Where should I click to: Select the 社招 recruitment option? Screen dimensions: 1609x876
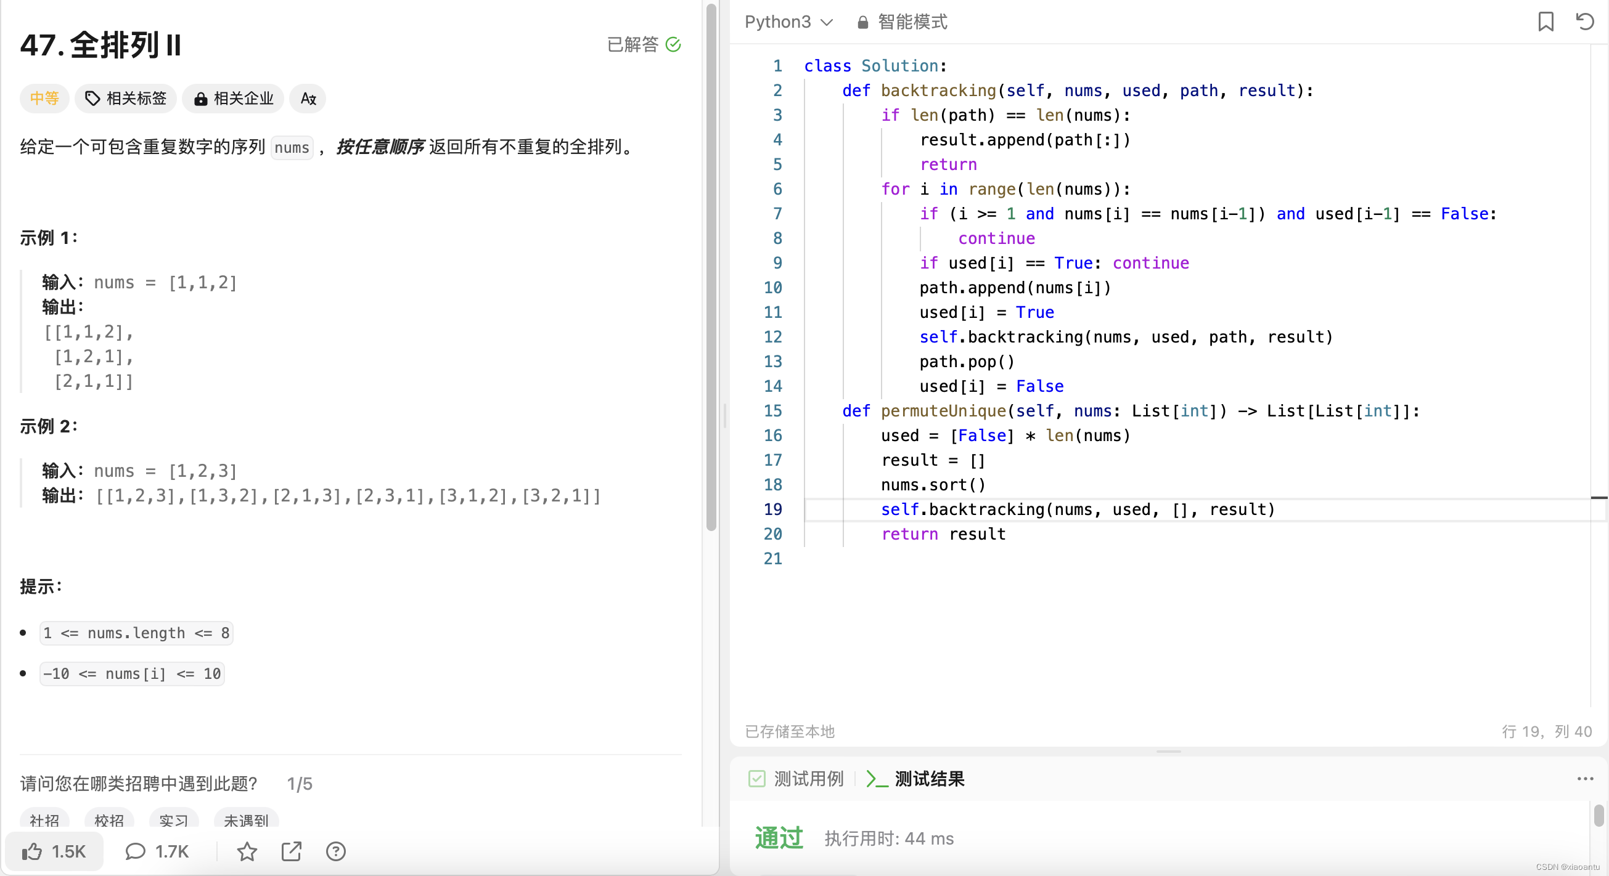(x=44, y=819)
